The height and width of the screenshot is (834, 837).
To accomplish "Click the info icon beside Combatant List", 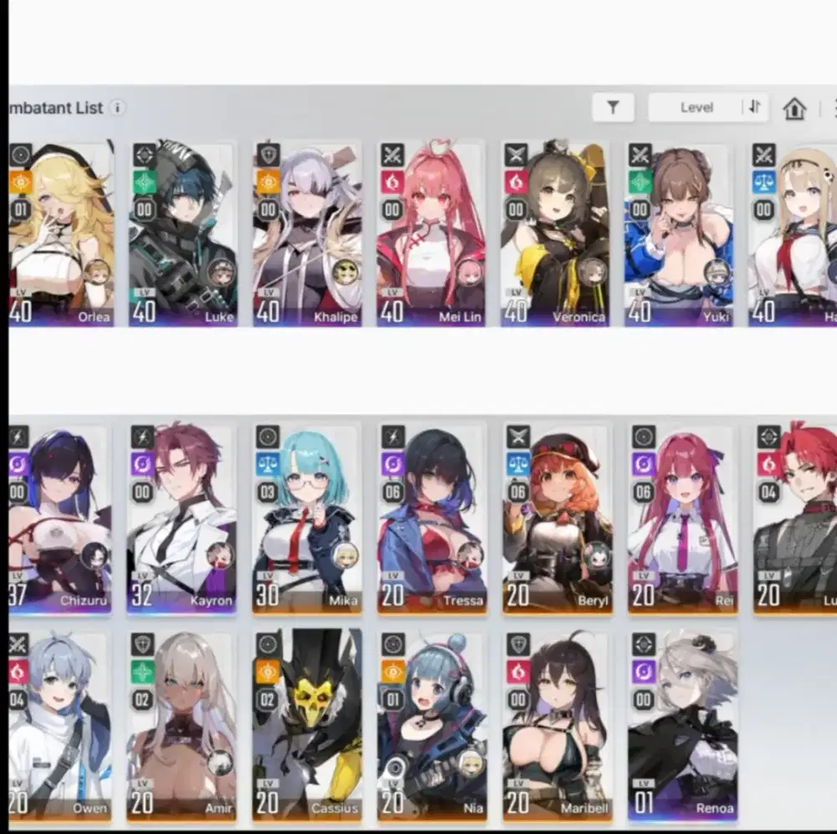I will 117,108.
